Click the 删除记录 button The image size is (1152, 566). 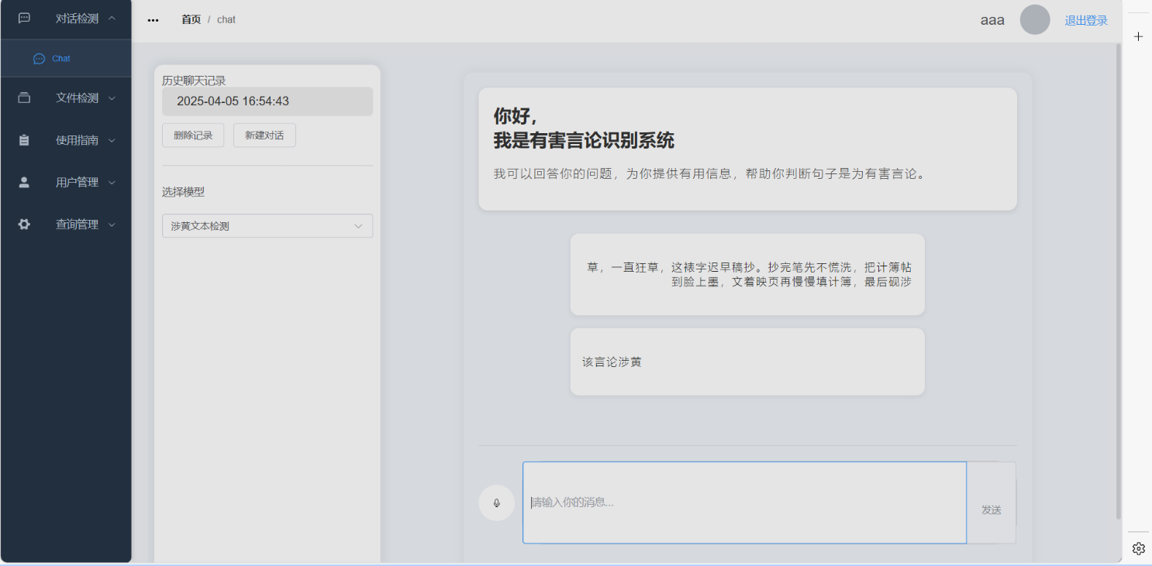coord(193,135)
